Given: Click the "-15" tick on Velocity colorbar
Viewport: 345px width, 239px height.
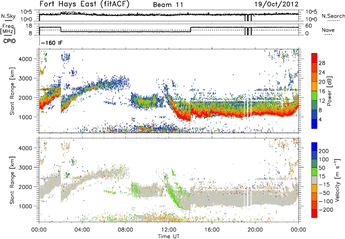Looking at the screenshot, I should pyautogui.click(x=324, y=185).
